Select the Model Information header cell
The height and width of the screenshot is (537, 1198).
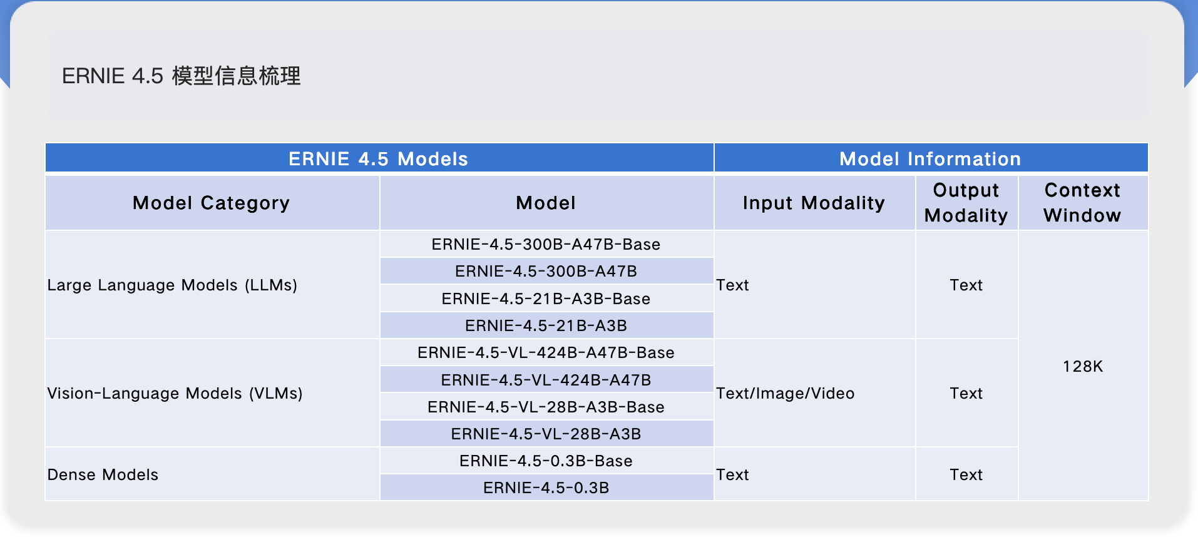(931, 158)
